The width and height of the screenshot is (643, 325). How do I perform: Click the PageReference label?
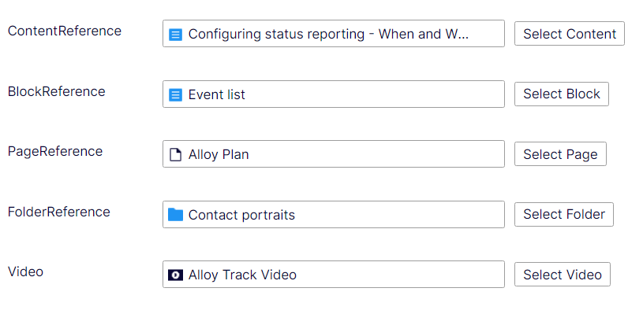(x=55, y=151)
